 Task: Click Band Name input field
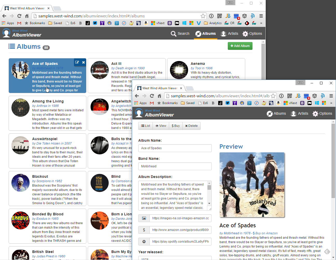point(175,166)
